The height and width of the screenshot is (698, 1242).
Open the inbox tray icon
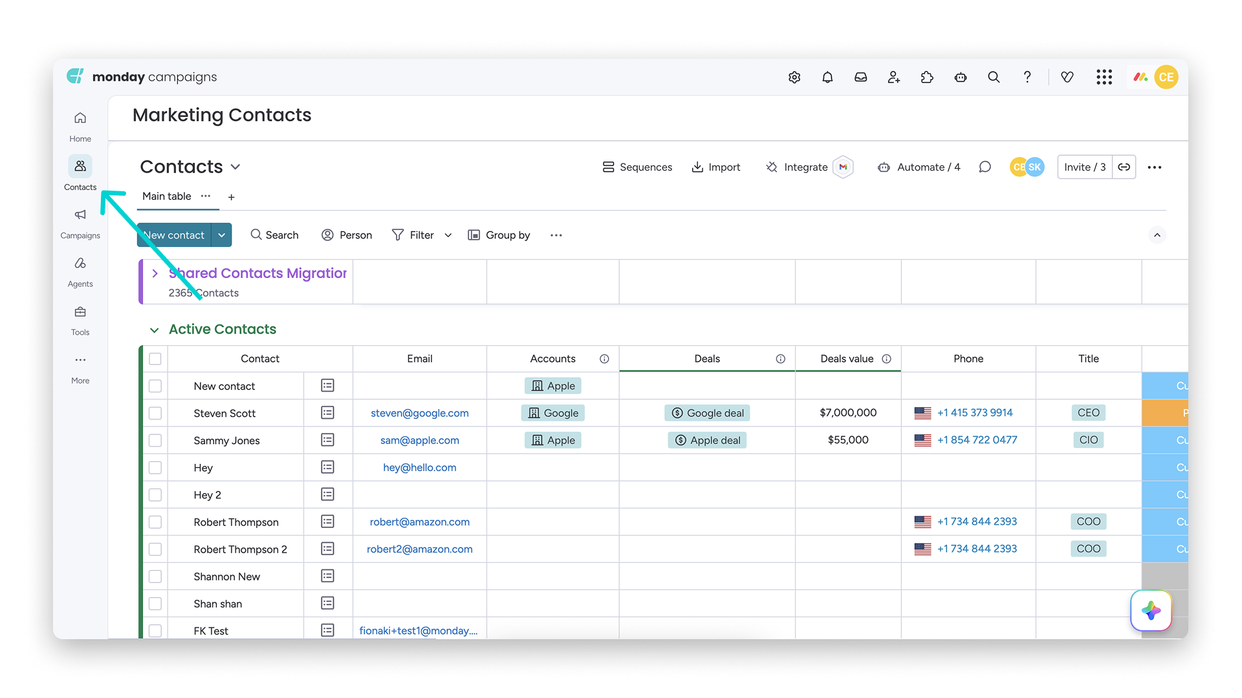pos(860,78)
